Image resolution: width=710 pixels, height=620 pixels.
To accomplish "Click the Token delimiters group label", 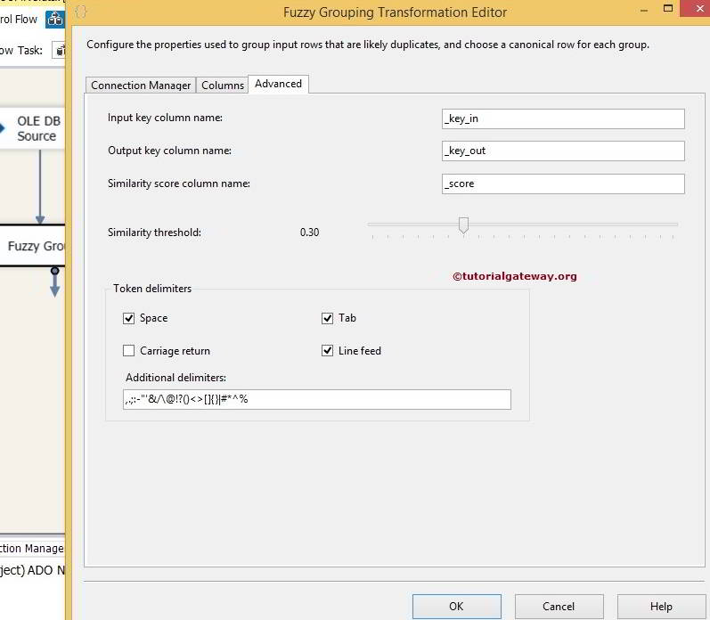I will tap(152, 289).
